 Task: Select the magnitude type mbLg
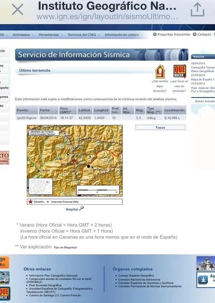pyautogui.click(x=151, y=118)
